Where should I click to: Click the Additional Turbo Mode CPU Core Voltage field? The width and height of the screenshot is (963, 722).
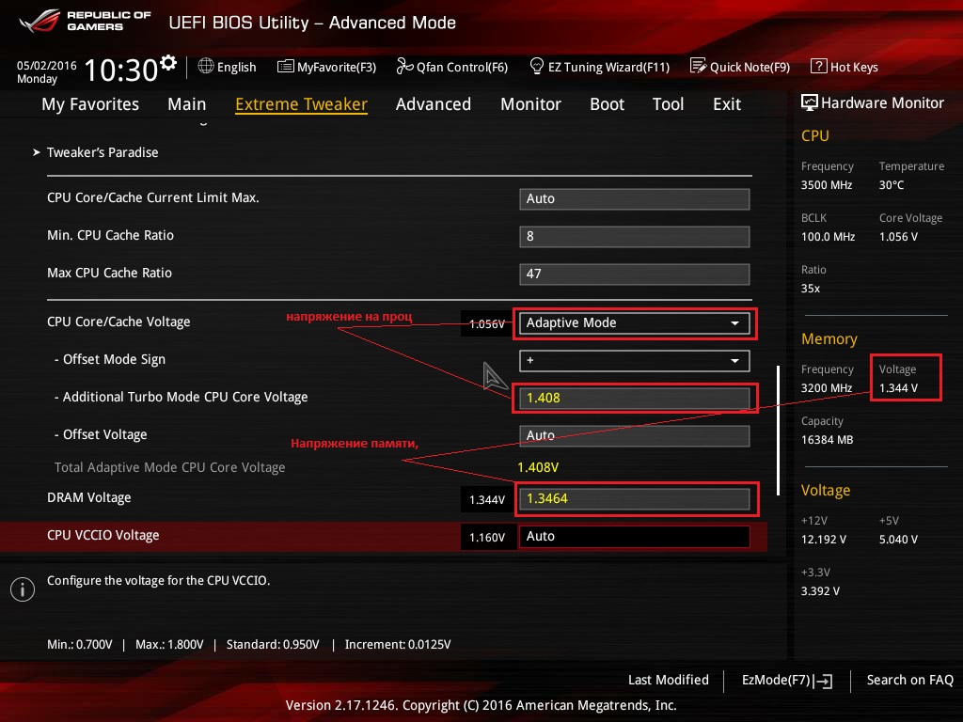(635, 398)
